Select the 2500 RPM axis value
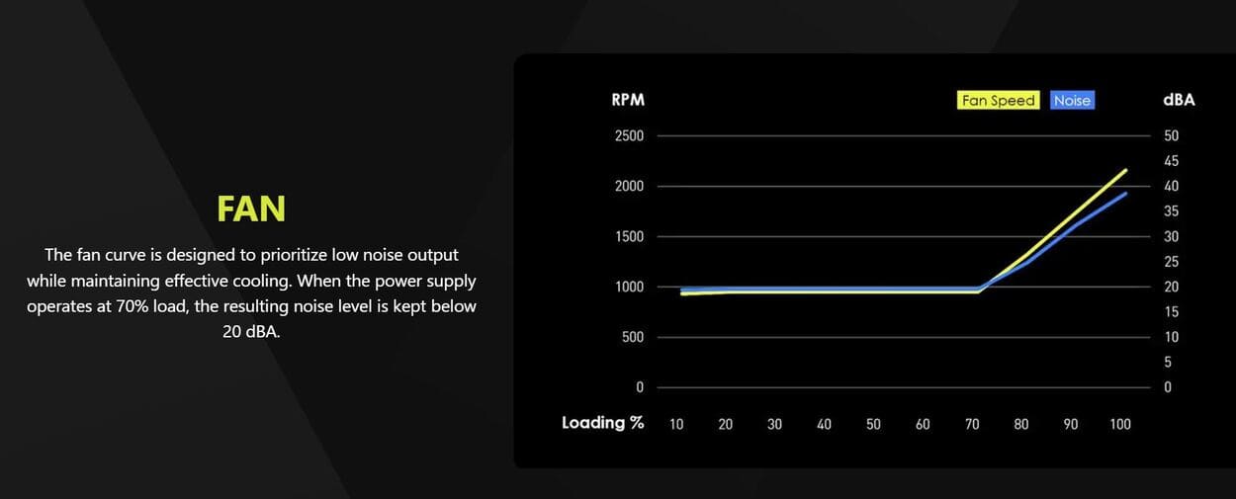 tap(629, 135)
